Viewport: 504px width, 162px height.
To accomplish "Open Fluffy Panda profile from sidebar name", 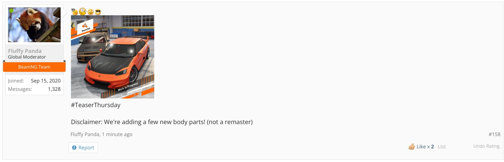I will point(25,51).
